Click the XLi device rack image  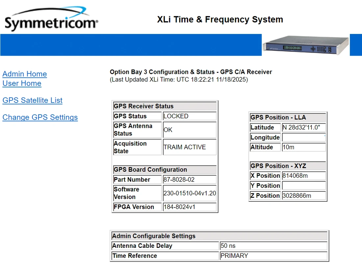(305, 45)
